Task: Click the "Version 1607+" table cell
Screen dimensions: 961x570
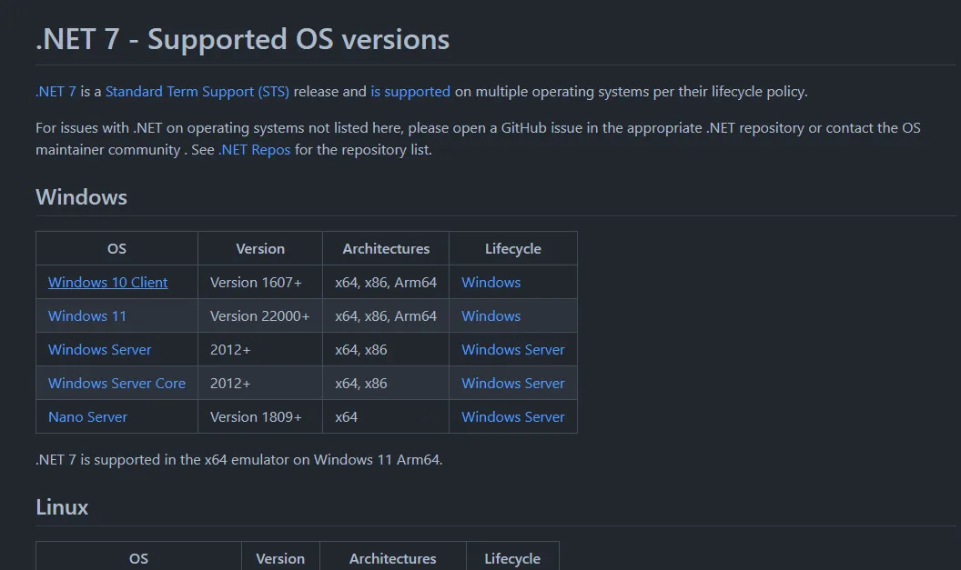Action: point(256,283)
